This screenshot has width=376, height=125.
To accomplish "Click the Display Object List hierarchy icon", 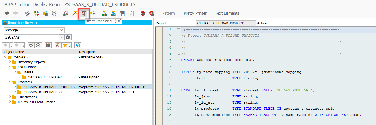I will click(104, 13).
